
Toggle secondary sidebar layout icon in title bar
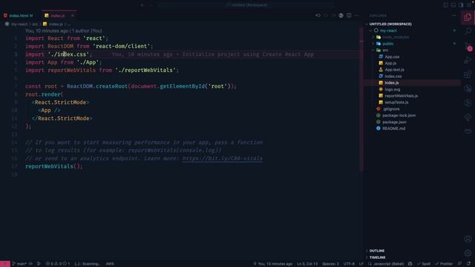click(461, 5)
